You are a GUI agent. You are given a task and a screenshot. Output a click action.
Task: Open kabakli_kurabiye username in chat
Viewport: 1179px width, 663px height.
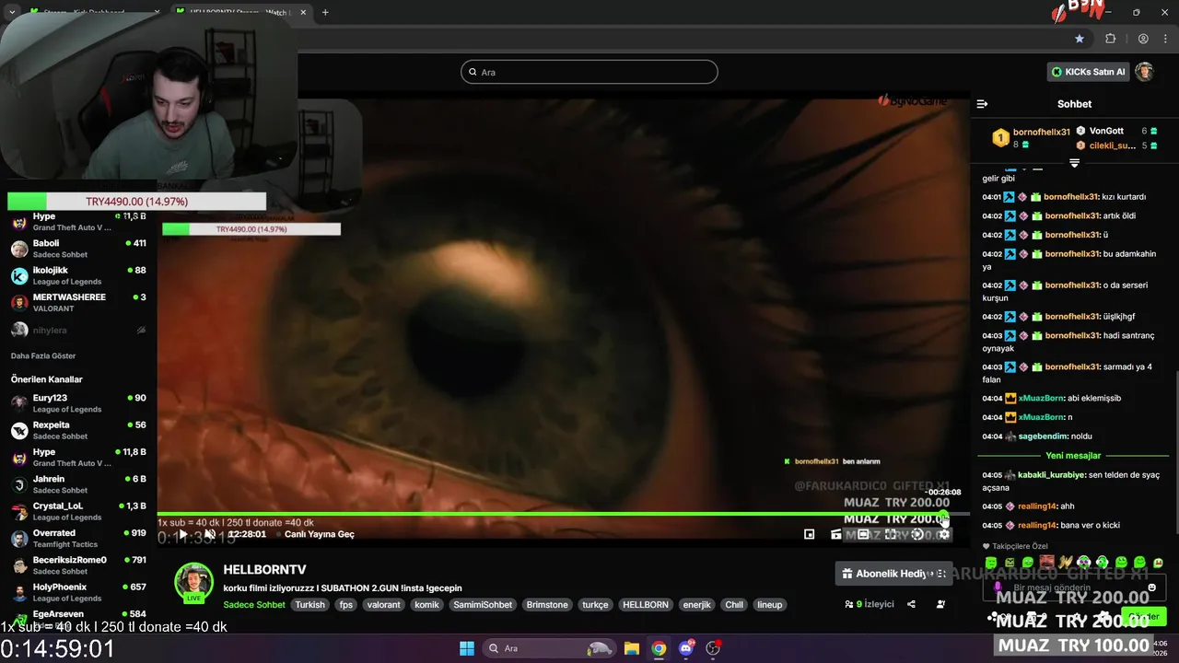[x=1053, y=475]
